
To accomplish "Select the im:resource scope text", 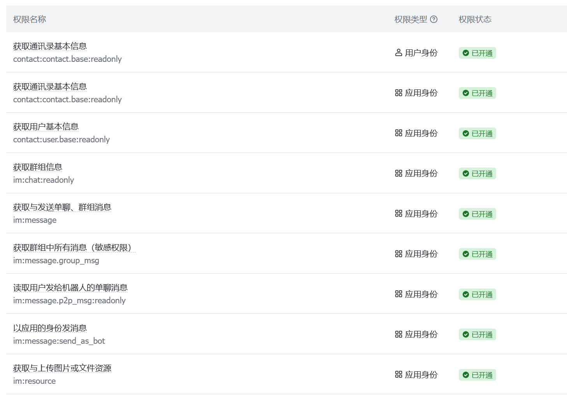I will [34, 381].
